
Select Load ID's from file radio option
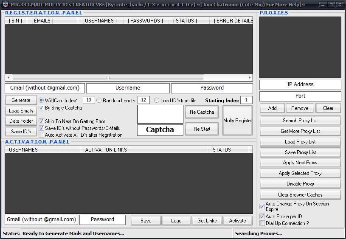tap(157, 101)
